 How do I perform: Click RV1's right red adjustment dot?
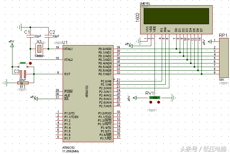(x=158, y=102)
